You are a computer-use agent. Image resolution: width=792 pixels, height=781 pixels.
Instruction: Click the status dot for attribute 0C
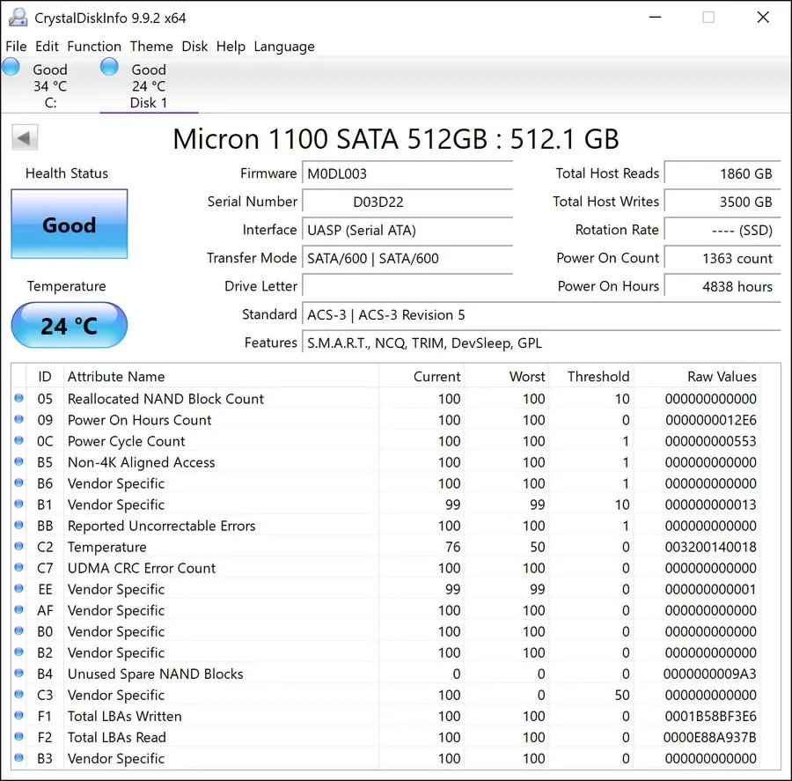click(x=19, y=440)
